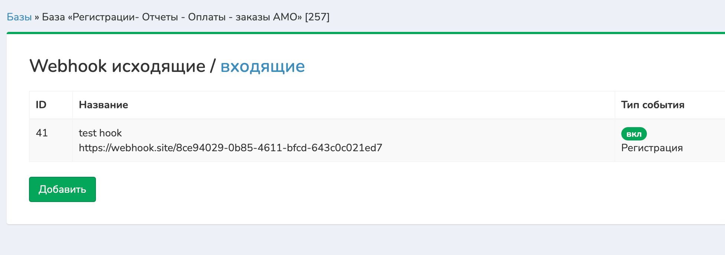Click the grey page background below panel
The height and width of the screenshot is (255, 725).
coord(364,241)
